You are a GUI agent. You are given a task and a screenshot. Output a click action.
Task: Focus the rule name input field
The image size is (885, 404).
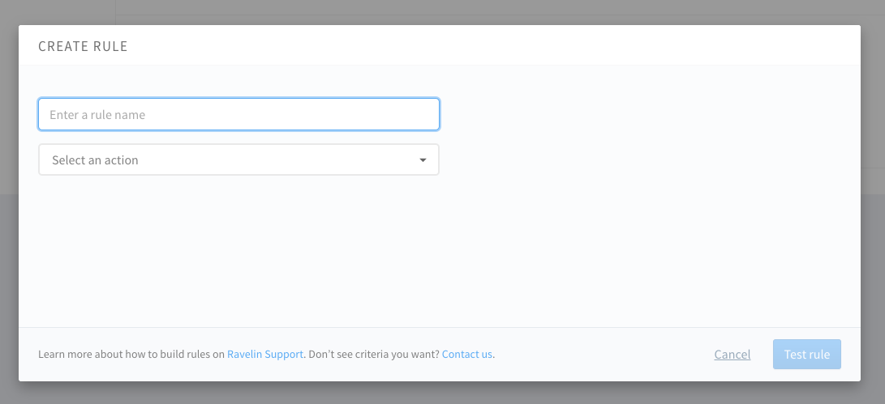click(238, 115)
